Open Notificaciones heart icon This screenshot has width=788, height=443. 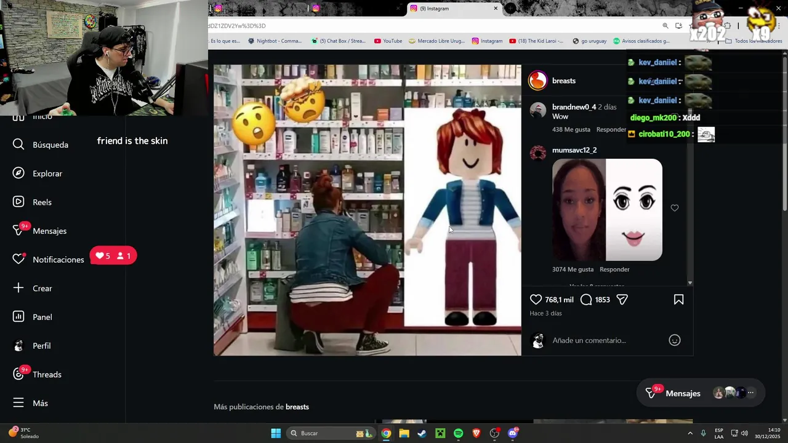pos(19,260)
